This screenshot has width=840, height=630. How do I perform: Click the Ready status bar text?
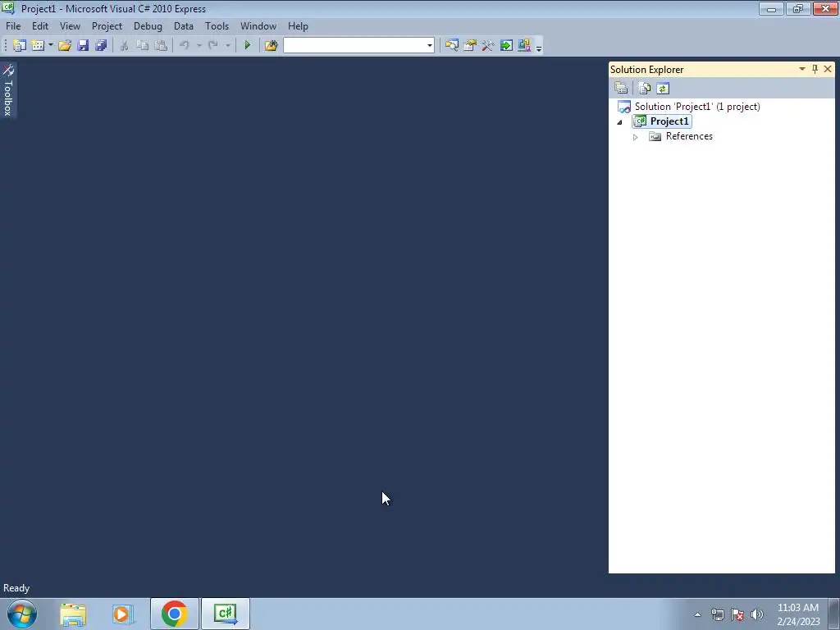[16, 588]
